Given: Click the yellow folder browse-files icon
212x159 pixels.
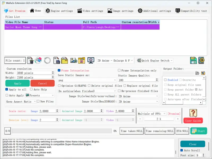Looking at the screenshot, I should (x=65, y=61).
